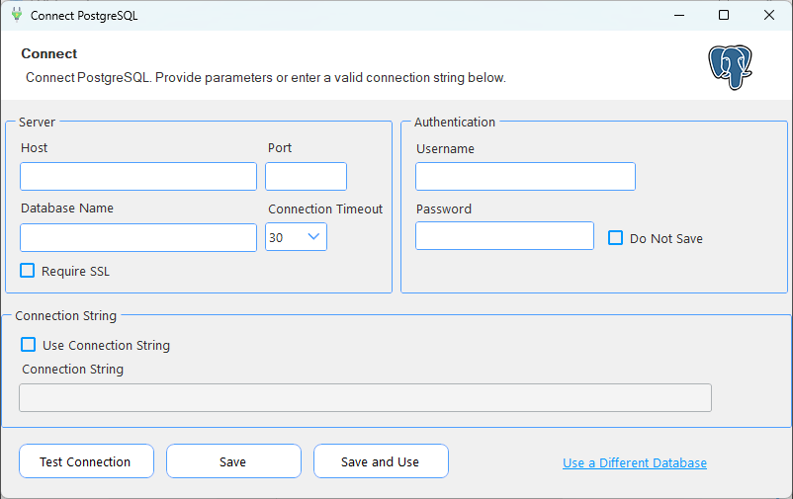Select the Database Name text box
793x499 pixels.
point(138,237)
